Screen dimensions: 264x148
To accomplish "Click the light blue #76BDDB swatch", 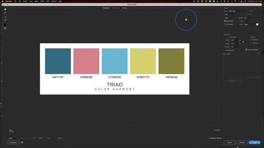I will (115, 61).
